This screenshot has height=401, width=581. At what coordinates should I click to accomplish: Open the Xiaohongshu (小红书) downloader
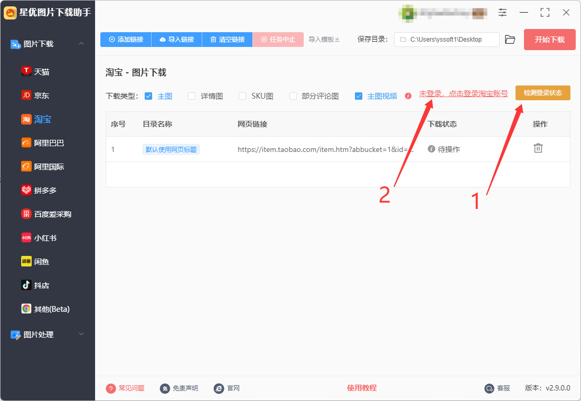[39, 238]
